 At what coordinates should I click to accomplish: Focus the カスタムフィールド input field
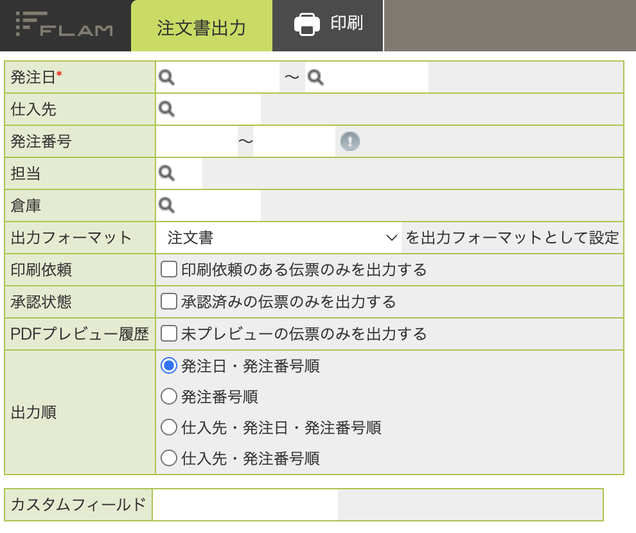point(245,505)
